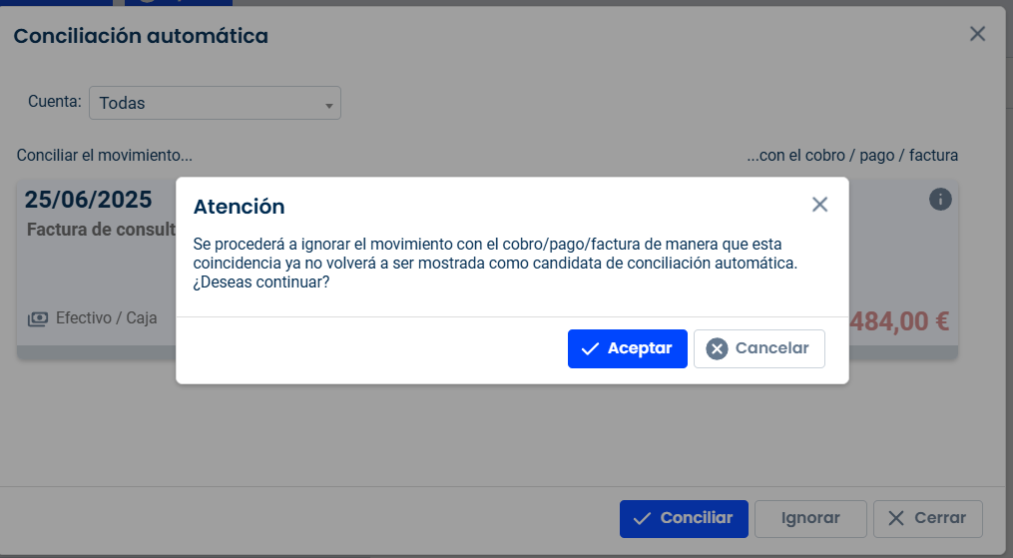Close the Conciliación automática window with its X
The image size is (1013, 558).
pos(977,34)
